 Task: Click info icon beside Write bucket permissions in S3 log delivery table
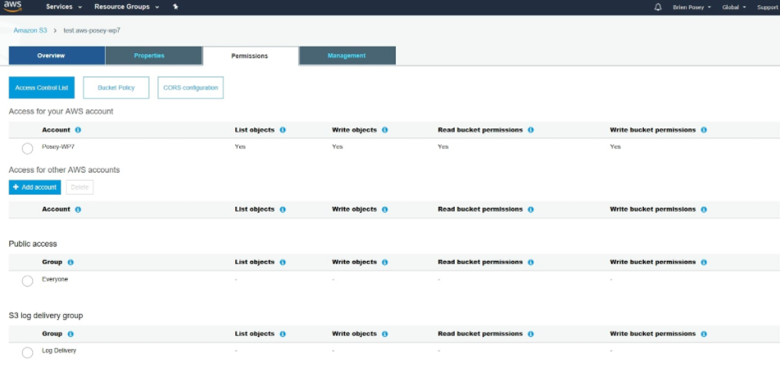click(x=703, y=334)
